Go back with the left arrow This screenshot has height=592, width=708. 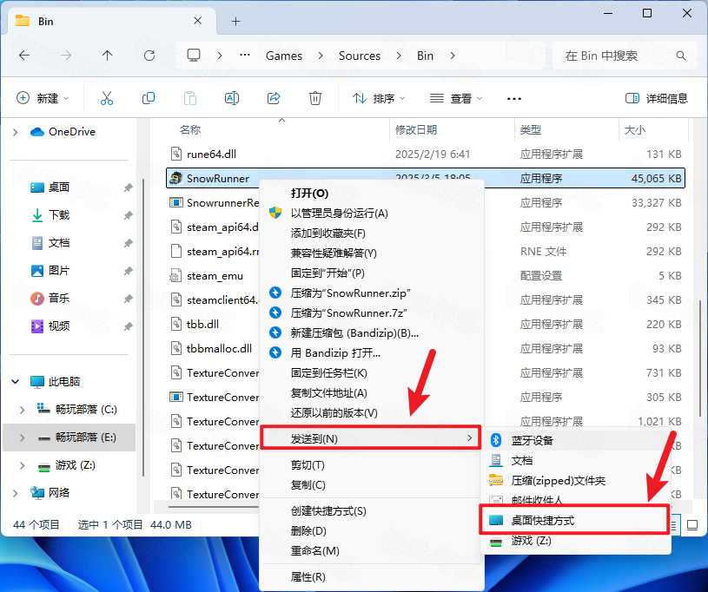(x=24, y=56)
